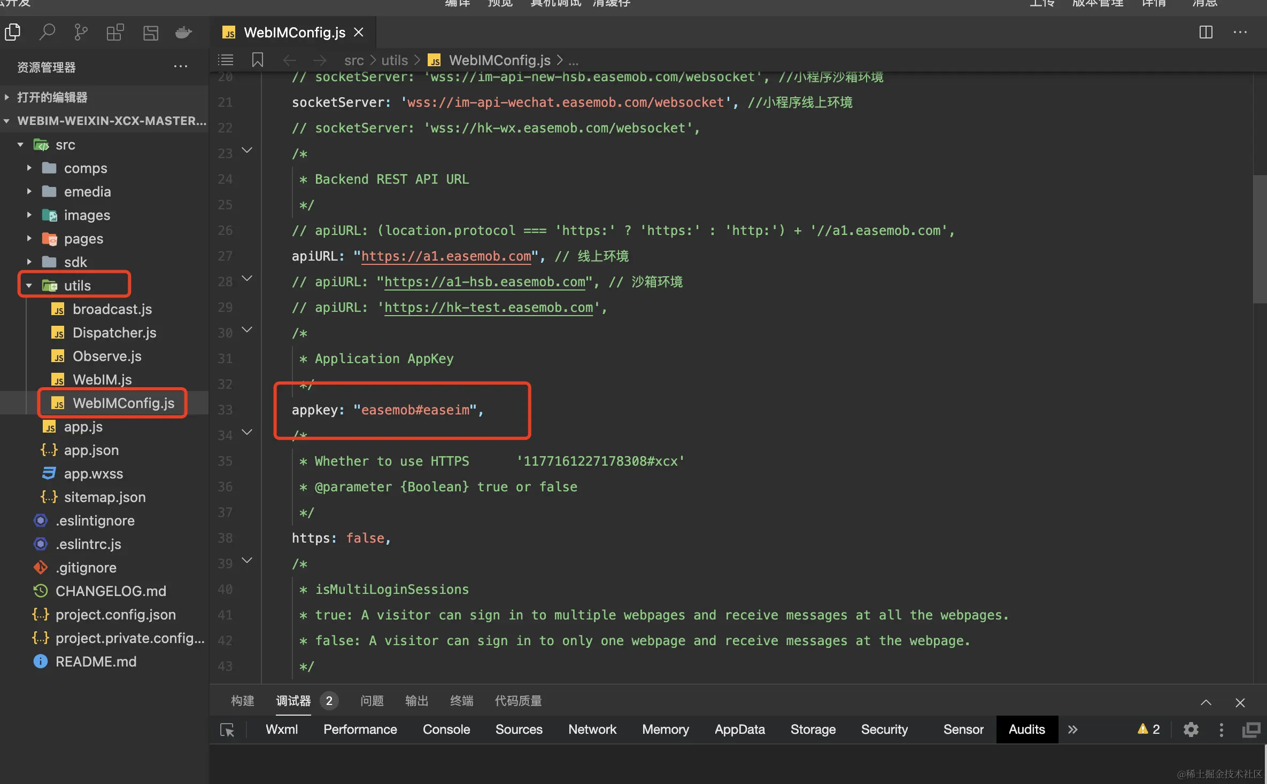1267x784 pixels.
Task: Open devtools settings gear icon
Action: pyautogui.click(x=1191, y=730)
